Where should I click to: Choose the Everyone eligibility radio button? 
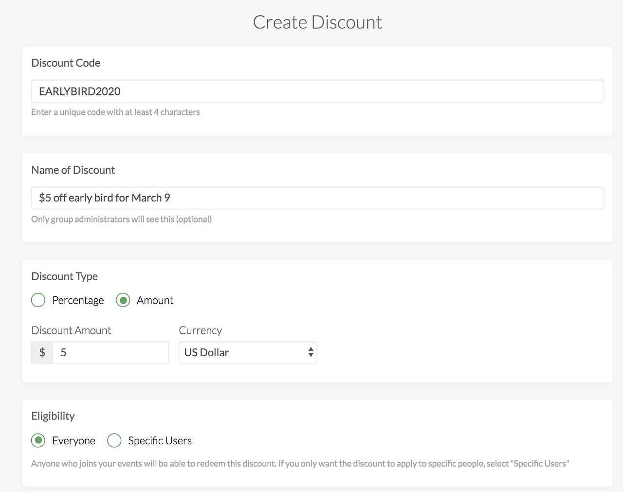[38, 440]
